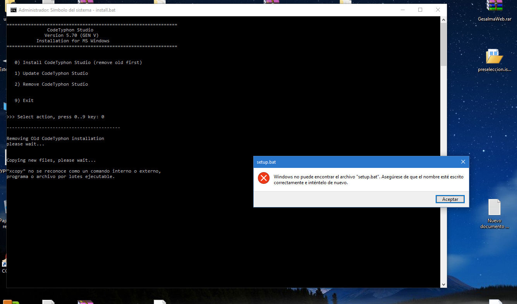Click the "Copying new files, please wait..." line
The height and width of the screenshot is (304, 517).
[51, 160]
